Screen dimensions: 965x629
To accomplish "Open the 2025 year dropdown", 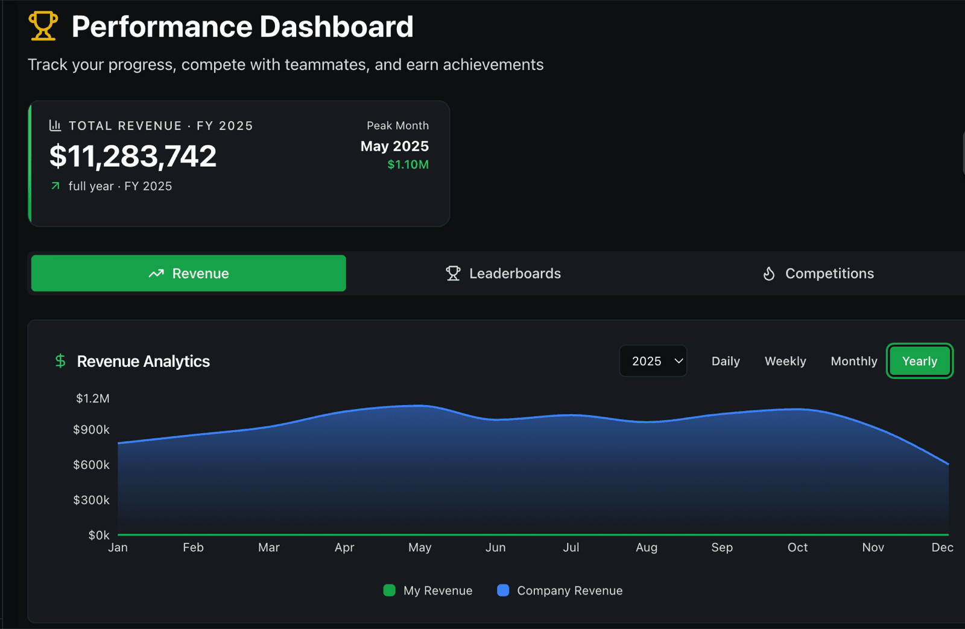I will 653,361.
